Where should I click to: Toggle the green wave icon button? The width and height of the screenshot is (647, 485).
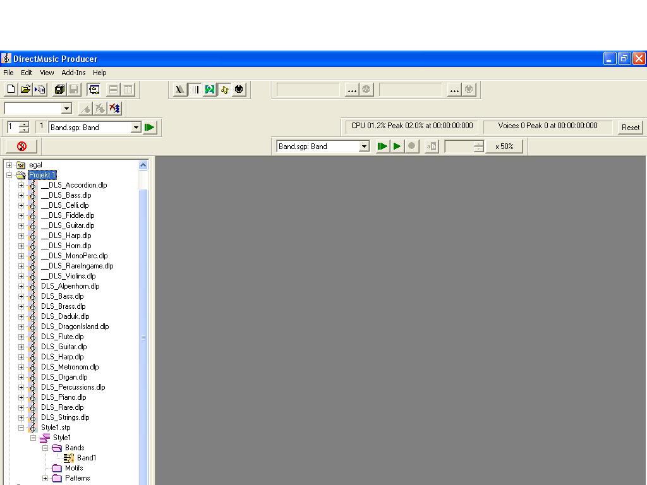click(x=210, y=90)
